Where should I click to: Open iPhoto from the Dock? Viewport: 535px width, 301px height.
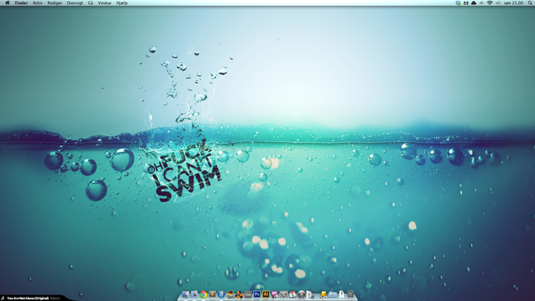(x=230, y=294)
